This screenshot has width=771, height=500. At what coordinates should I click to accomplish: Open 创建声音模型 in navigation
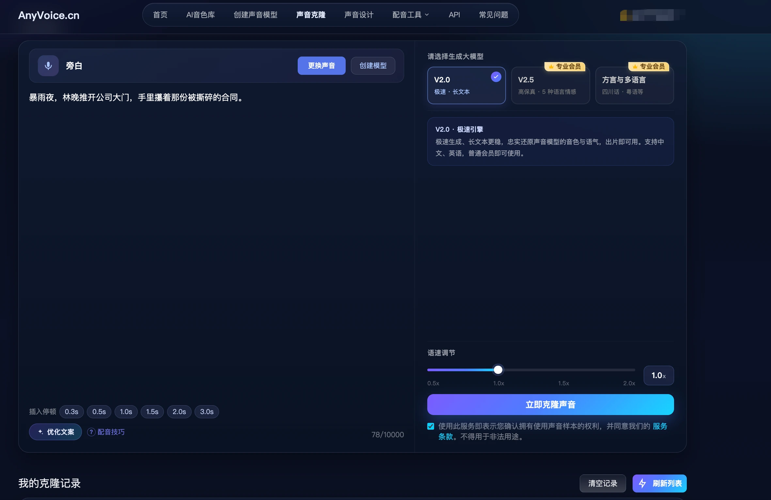coord(256,15)
